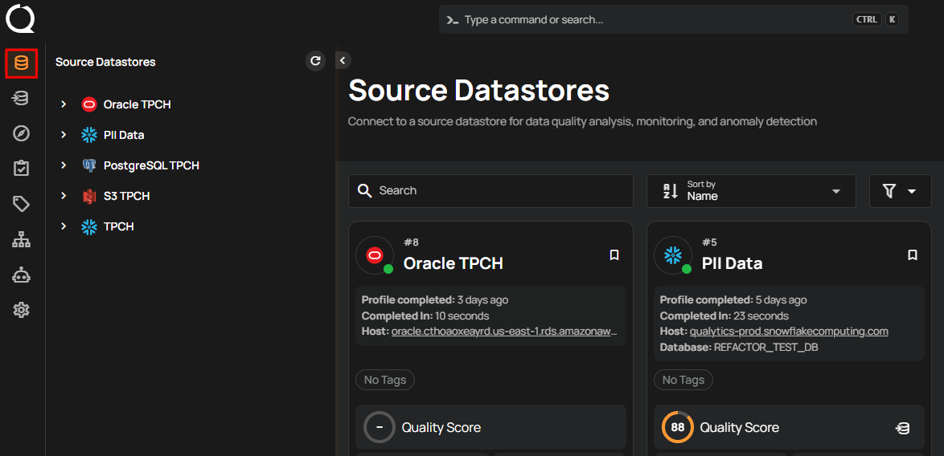Screen dimensions: 944x456
Task: Expand the PostgreSQL TPCH tree node
Action: click(x=64, y=165)
